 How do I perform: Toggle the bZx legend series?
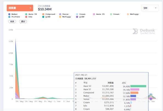point(29,17)
